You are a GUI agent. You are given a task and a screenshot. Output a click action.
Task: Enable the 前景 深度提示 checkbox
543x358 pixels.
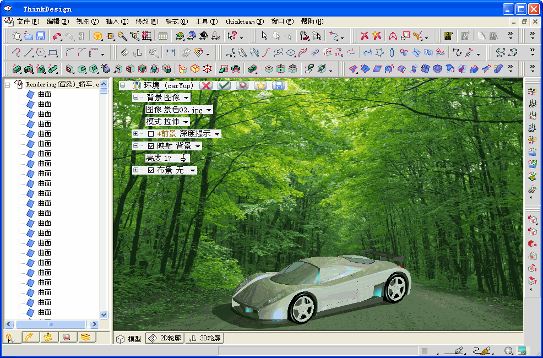coord(151,134)
